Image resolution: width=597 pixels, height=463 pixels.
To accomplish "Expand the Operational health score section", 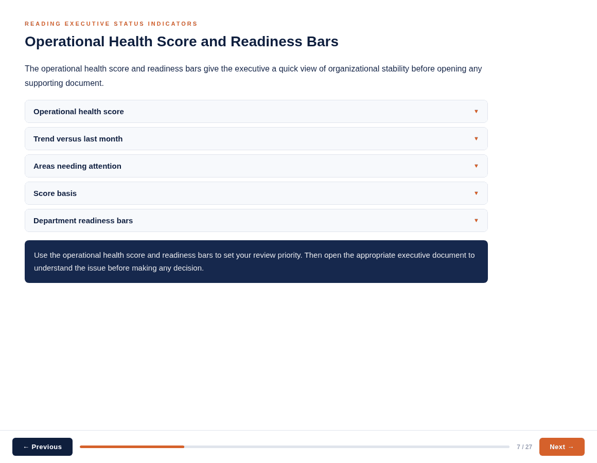I will tap(256, 112).
